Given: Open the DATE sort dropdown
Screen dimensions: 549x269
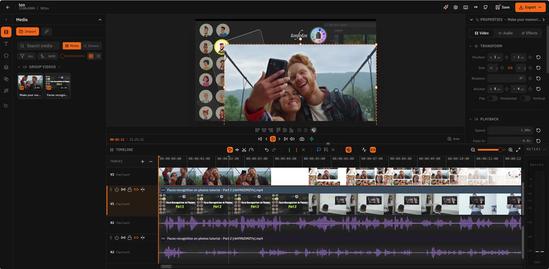Looking at the screenshot, I should 48,56.
